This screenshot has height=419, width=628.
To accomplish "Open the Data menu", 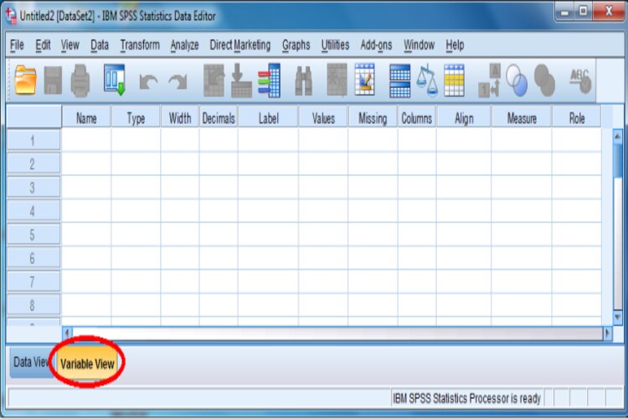I will coord(100,45).
